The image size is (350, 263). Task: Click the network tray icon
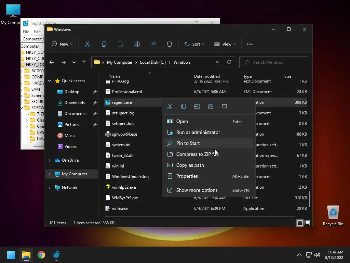(309, 255)
